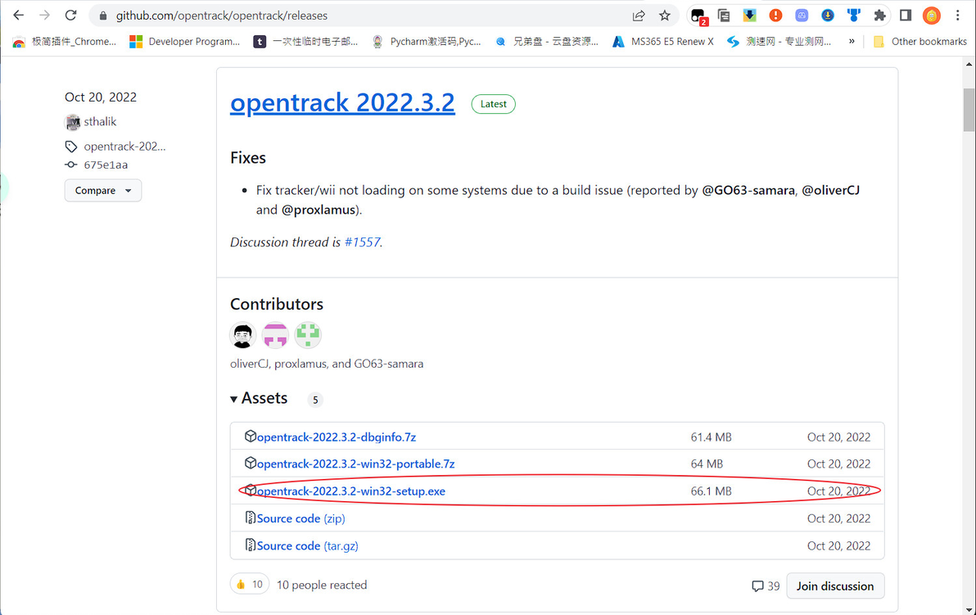
Task: Show hidden bookmarks with the overflow chevron
Action: pyautogui.click(x=852, y=41)
